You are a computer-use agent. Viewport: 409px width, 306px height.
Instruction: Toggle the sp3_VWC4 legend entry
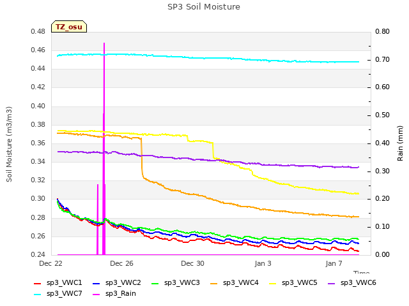pos(235,283)
